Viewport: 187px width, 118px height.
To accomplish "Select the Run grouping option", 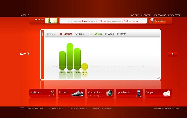I will (x=98, y=34).
